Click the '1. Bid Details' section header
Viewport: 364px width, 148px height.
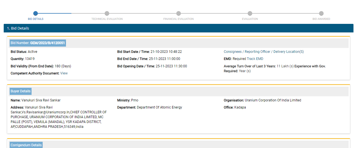pyautogui.click(x=179, y=28)
